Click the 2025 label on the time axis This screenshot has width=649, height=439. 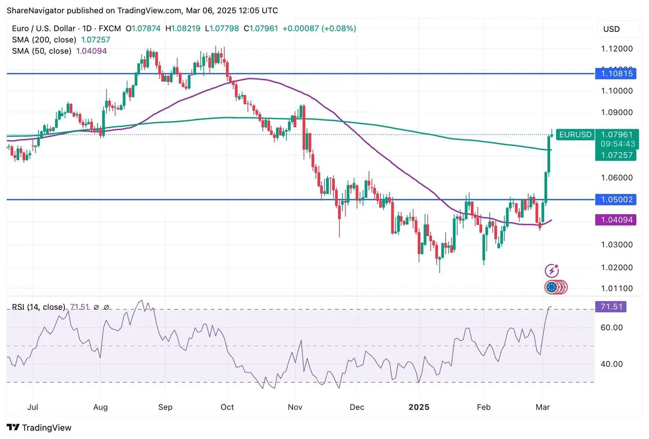[x=418, y=407]
